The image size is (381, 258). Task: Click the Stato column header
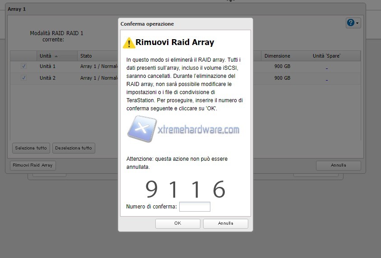[x=86, y=56]
